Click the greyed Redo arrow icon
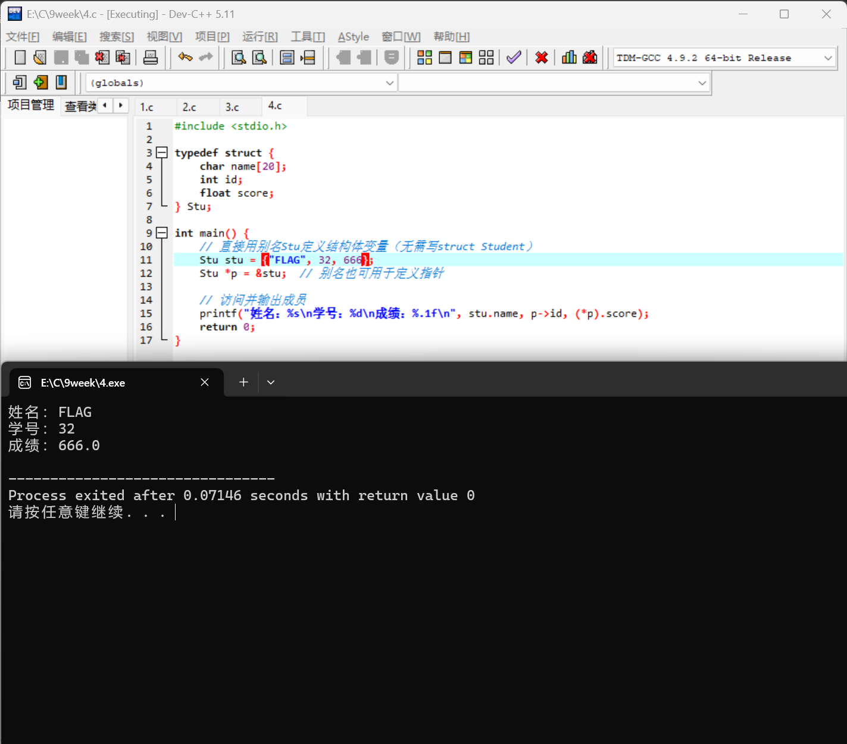847x744 pixels. coord(206,58)
